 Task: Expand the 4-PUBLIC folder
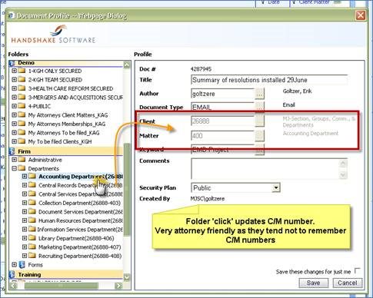(x=14, y=106)
